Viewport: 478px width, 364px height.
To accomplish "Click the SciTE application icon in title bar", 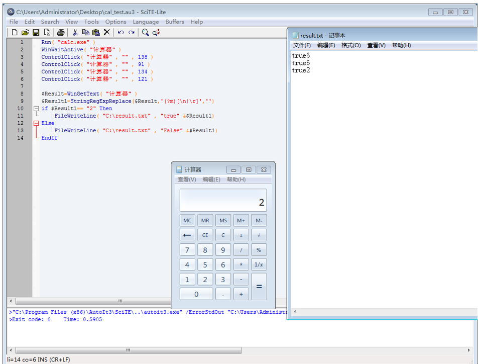I will [x=11, y=12].
